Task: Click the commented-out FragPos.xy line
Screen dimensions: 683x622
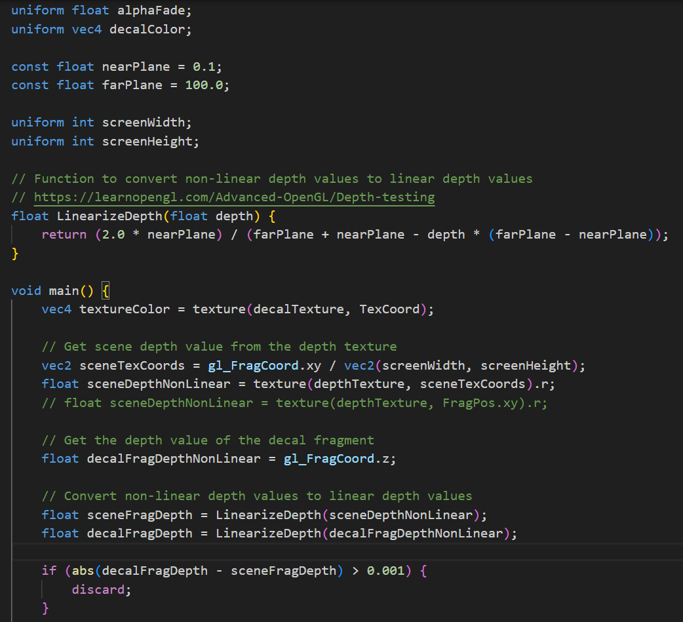Action: 294,402
